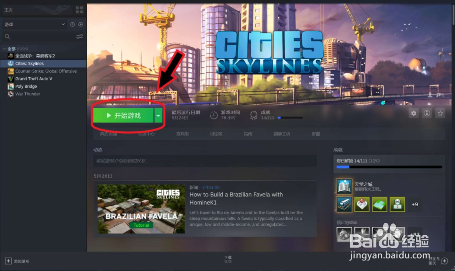Expand the 游戏 category dropdown
The width and height of the screenshot is (455, 271).
35,24
